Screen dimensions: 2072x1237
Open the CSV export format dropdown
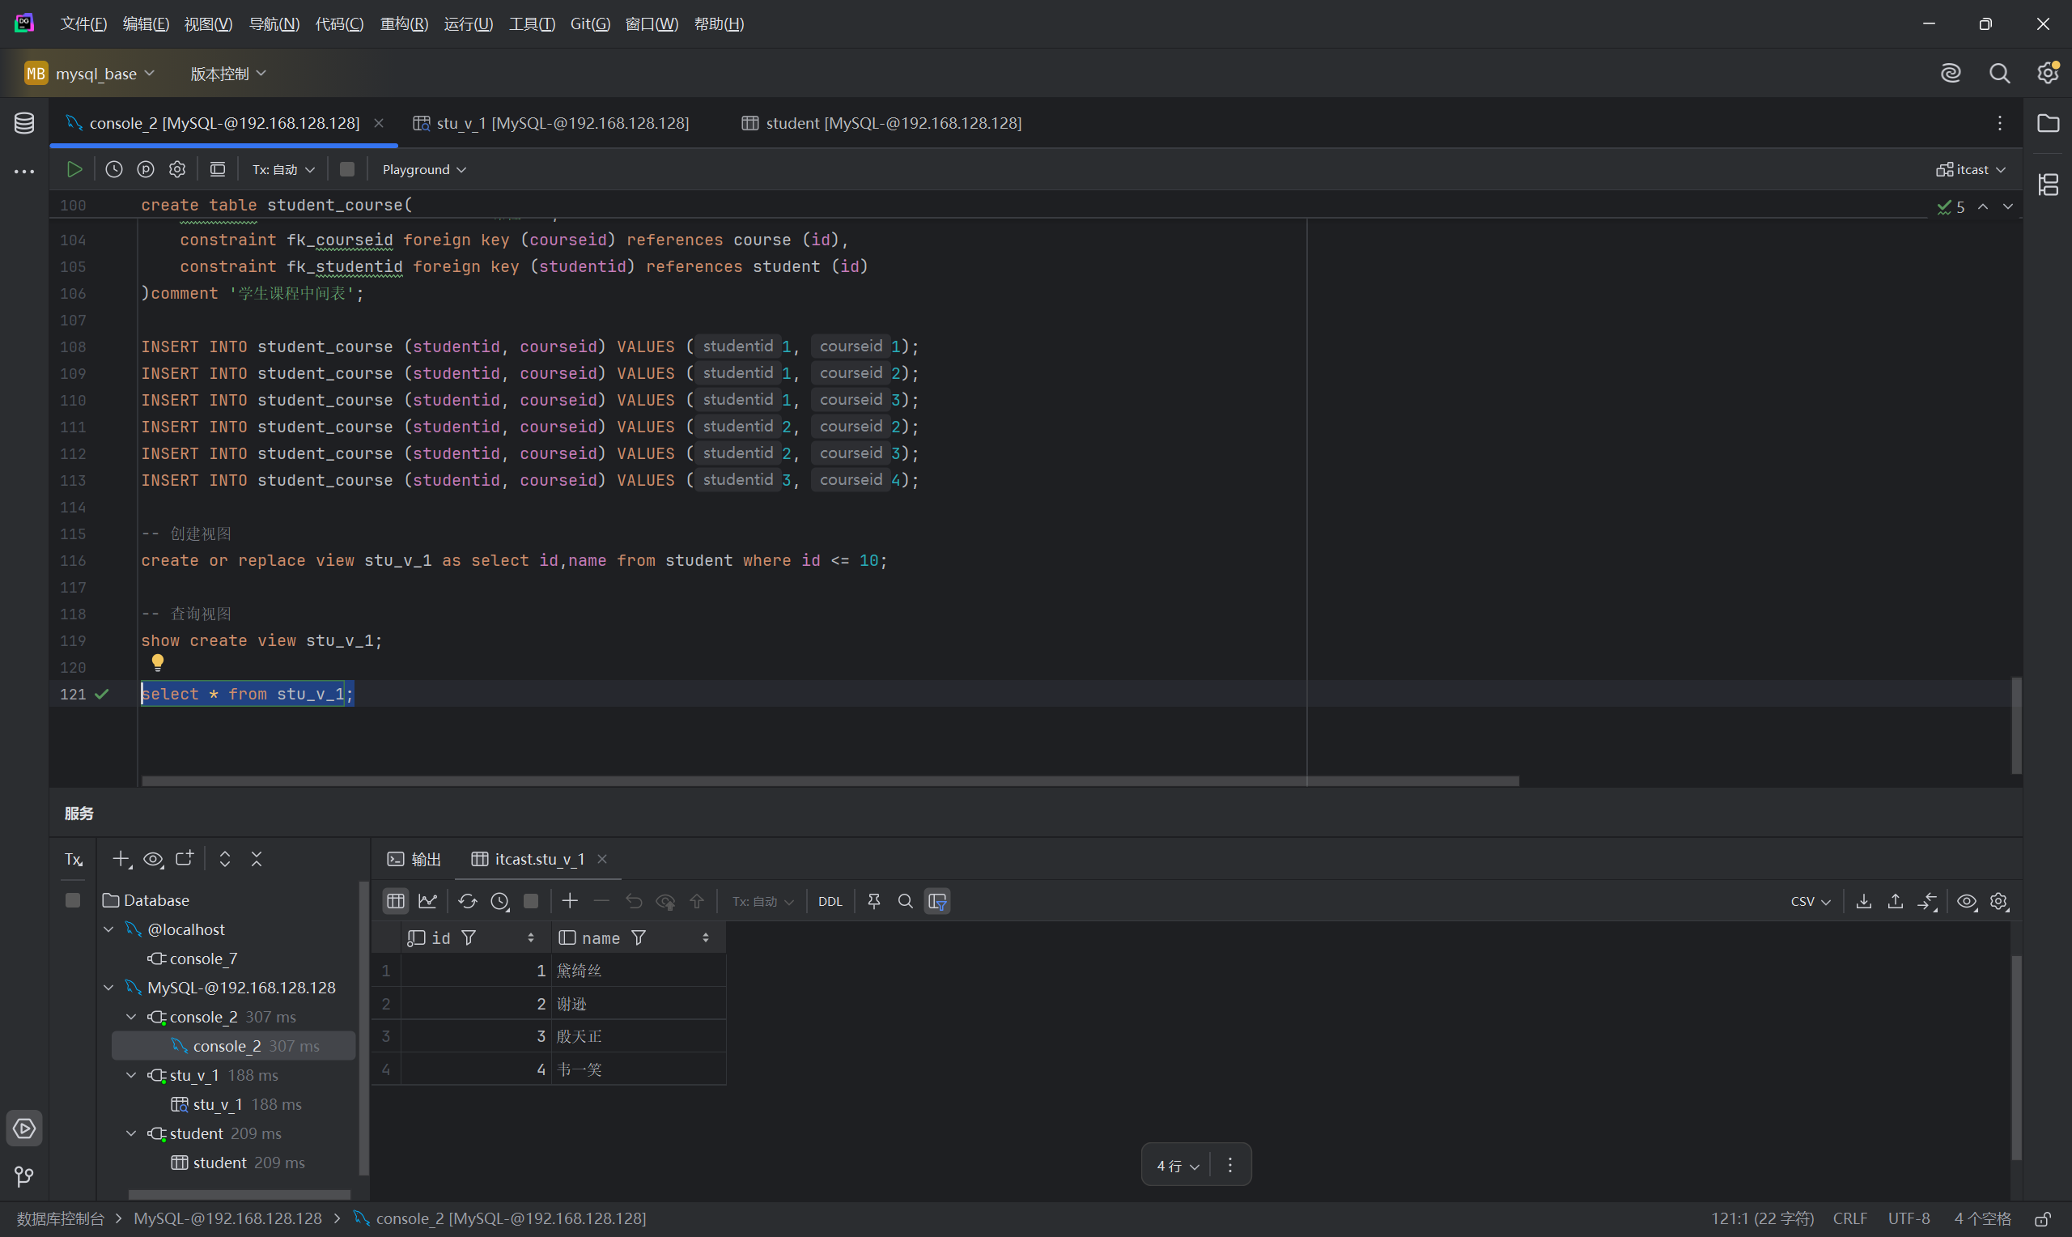point(1810,901)
